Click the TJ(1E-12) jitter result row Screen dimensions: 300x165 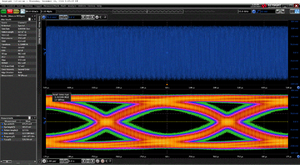point(18,35)
